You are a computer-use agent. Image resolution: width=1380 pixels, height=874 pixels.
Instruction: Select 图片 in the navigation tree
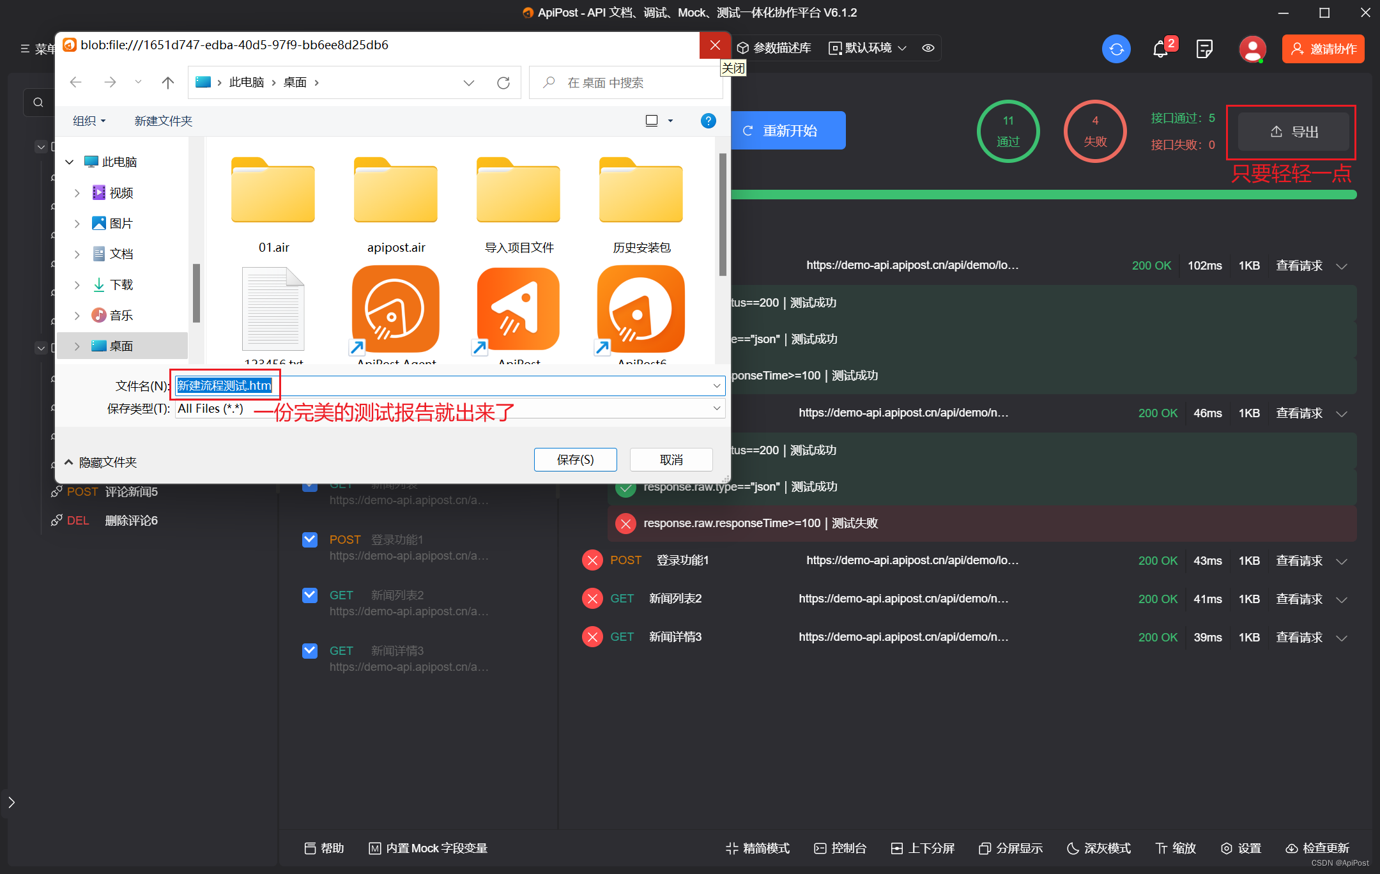pyautogui.click(x=121, y=223)
